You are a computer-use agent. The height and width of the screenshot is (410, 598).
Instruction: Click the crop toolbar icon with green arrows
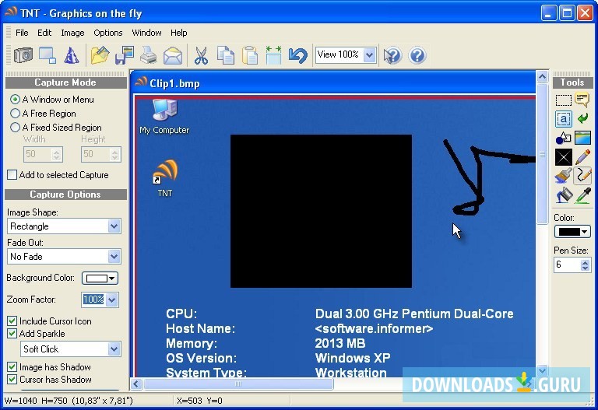[x=273, y=56]
